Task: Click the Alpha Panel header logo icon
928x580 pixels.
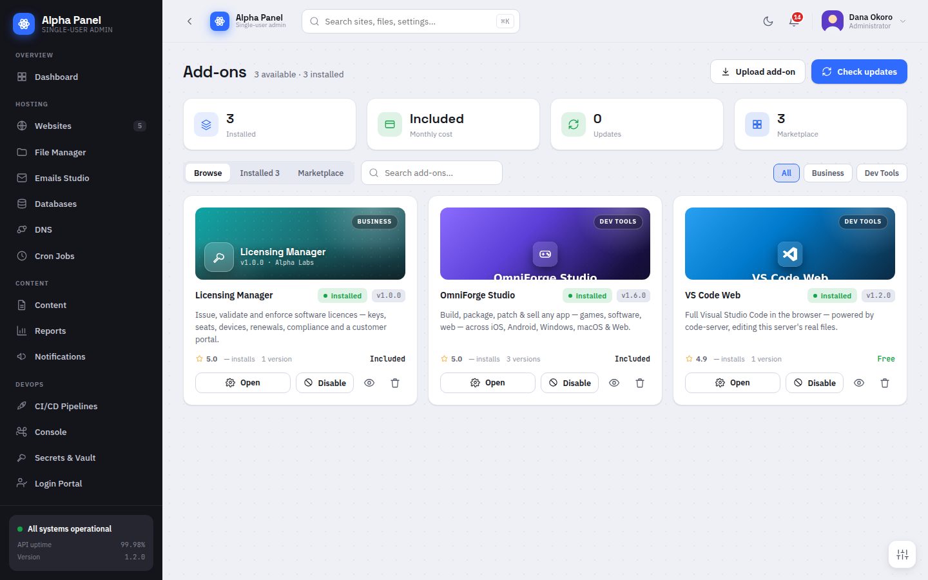Action: pos(220,21)
